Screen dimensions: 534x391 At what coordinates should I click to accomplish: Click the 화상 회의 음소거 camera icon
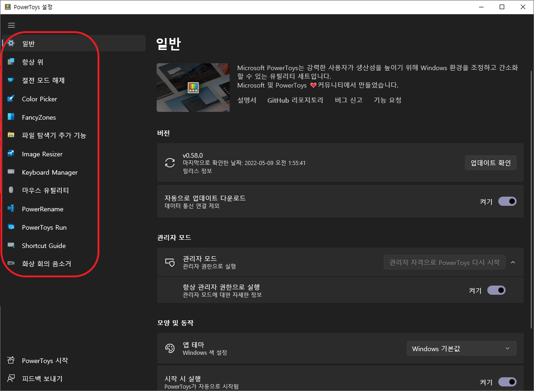point(11,263)
